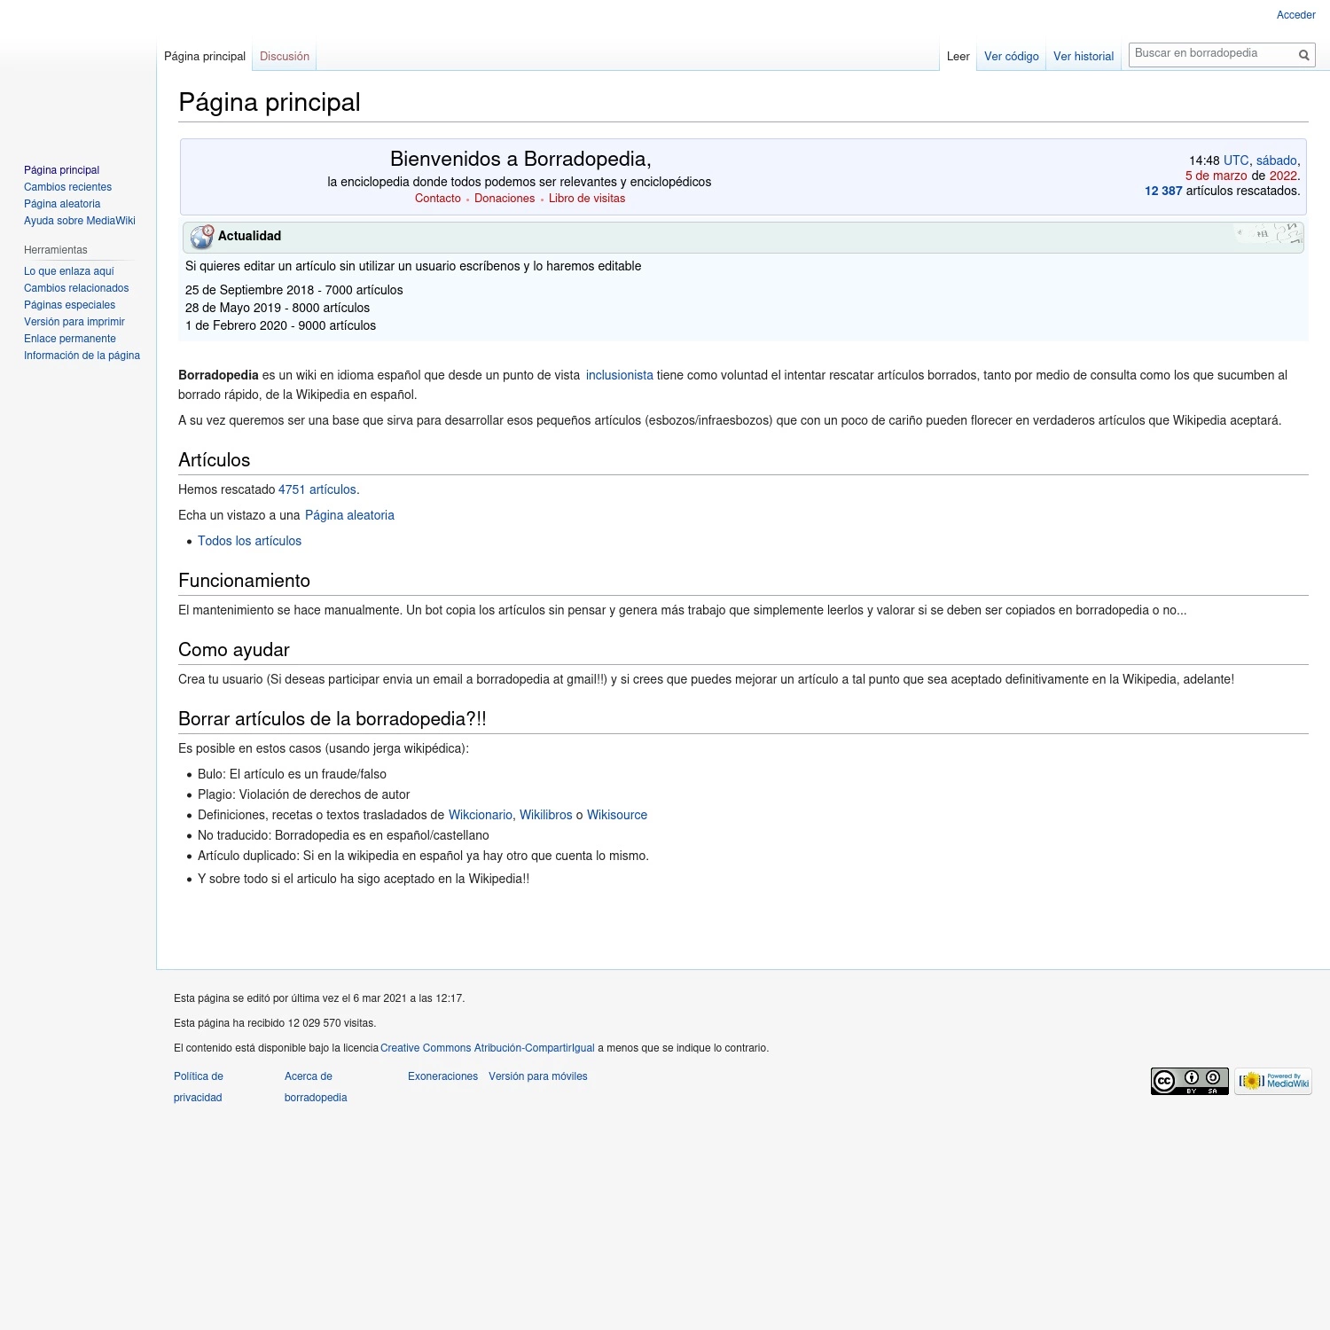Open the 5 de marzo date link
Screen dimensions: 1330x1330
[1217, 176]
